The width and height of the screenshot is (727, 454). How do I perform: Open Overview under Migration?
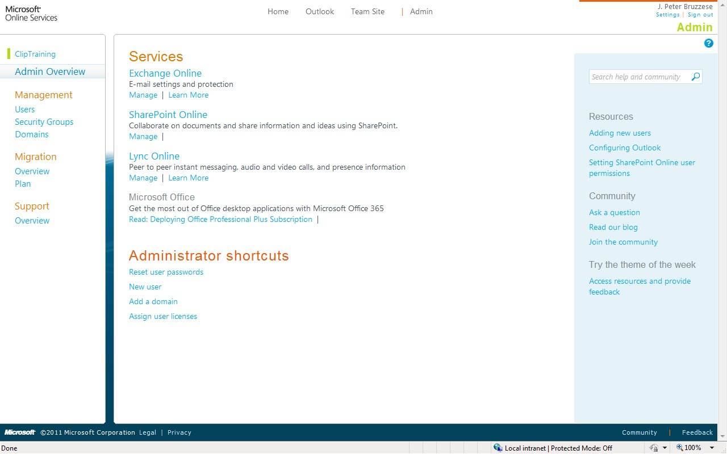[x=32, y=171]
